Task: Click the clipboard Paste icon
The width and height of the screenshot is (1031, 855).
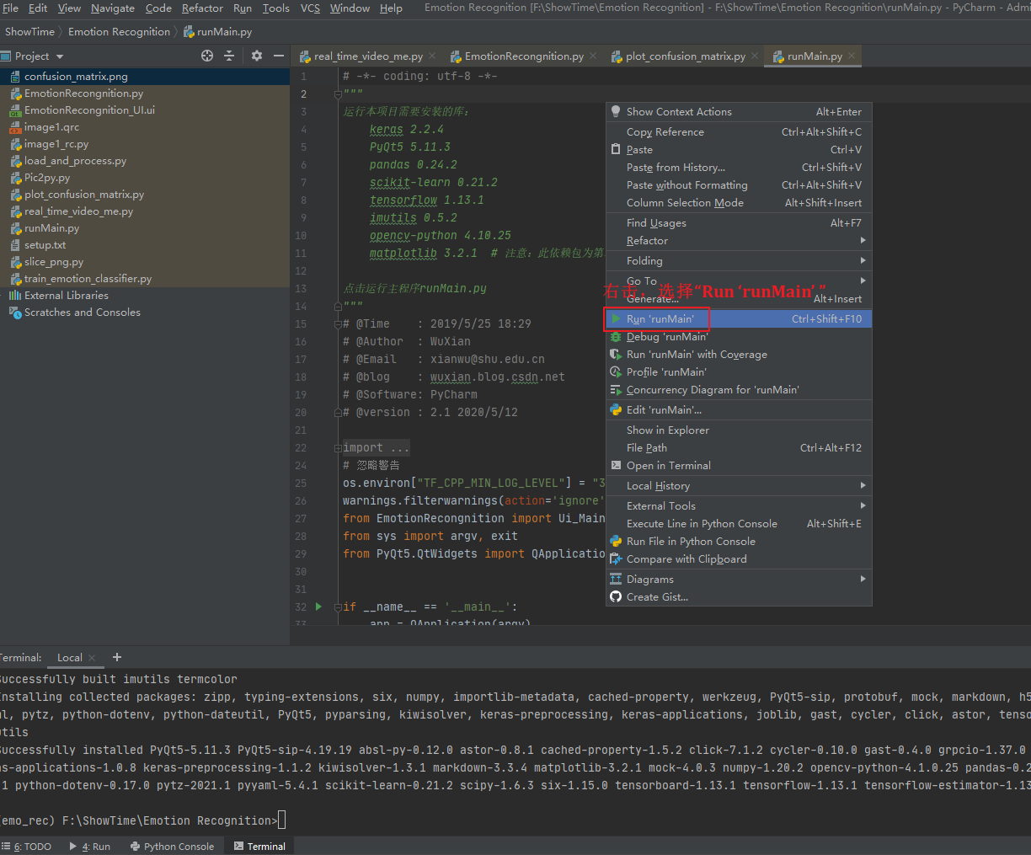Action: (616, 150)
